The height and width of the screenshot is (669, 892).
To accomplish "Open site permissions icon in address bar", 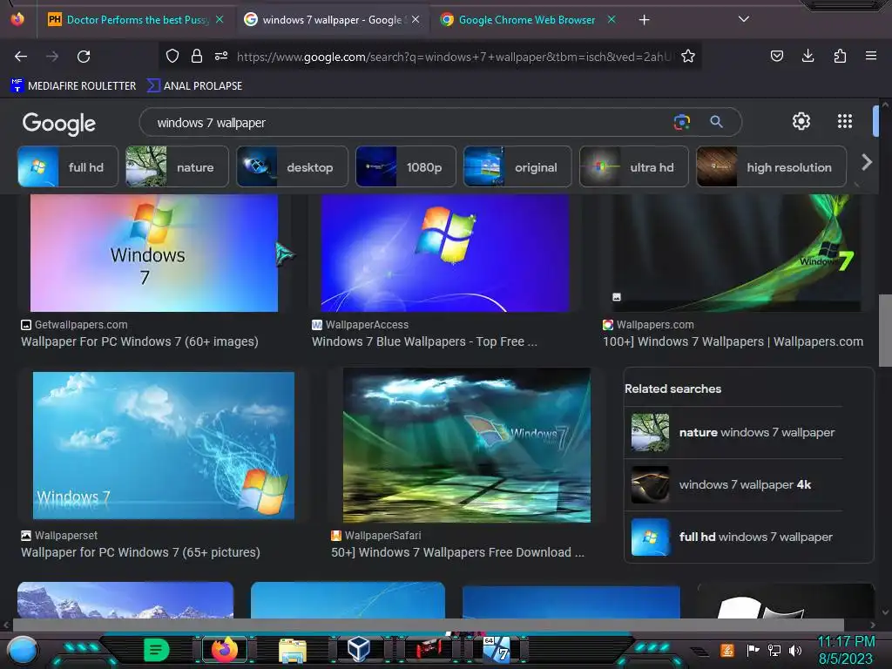I will click(x=221, y=56).
